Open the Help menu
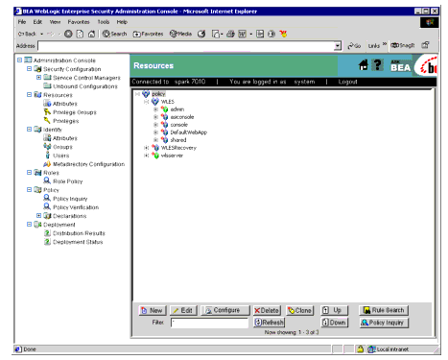 [122, 22]
